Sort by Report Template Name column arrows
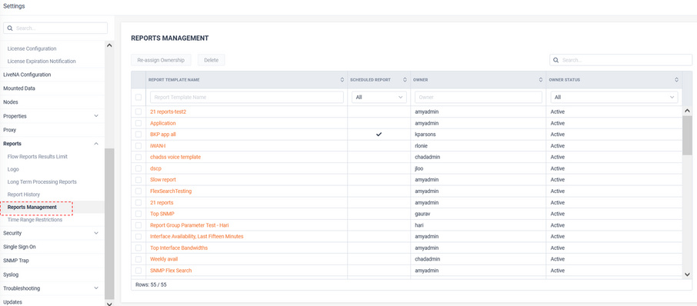The height and width of the screenshot is (306, 697). coord(342,80)
